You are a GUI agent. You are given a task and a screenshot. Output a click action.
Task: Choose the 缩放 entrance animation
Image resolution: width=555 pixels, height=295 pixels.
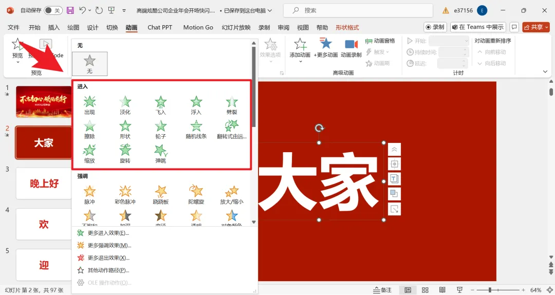coord(89,154)
